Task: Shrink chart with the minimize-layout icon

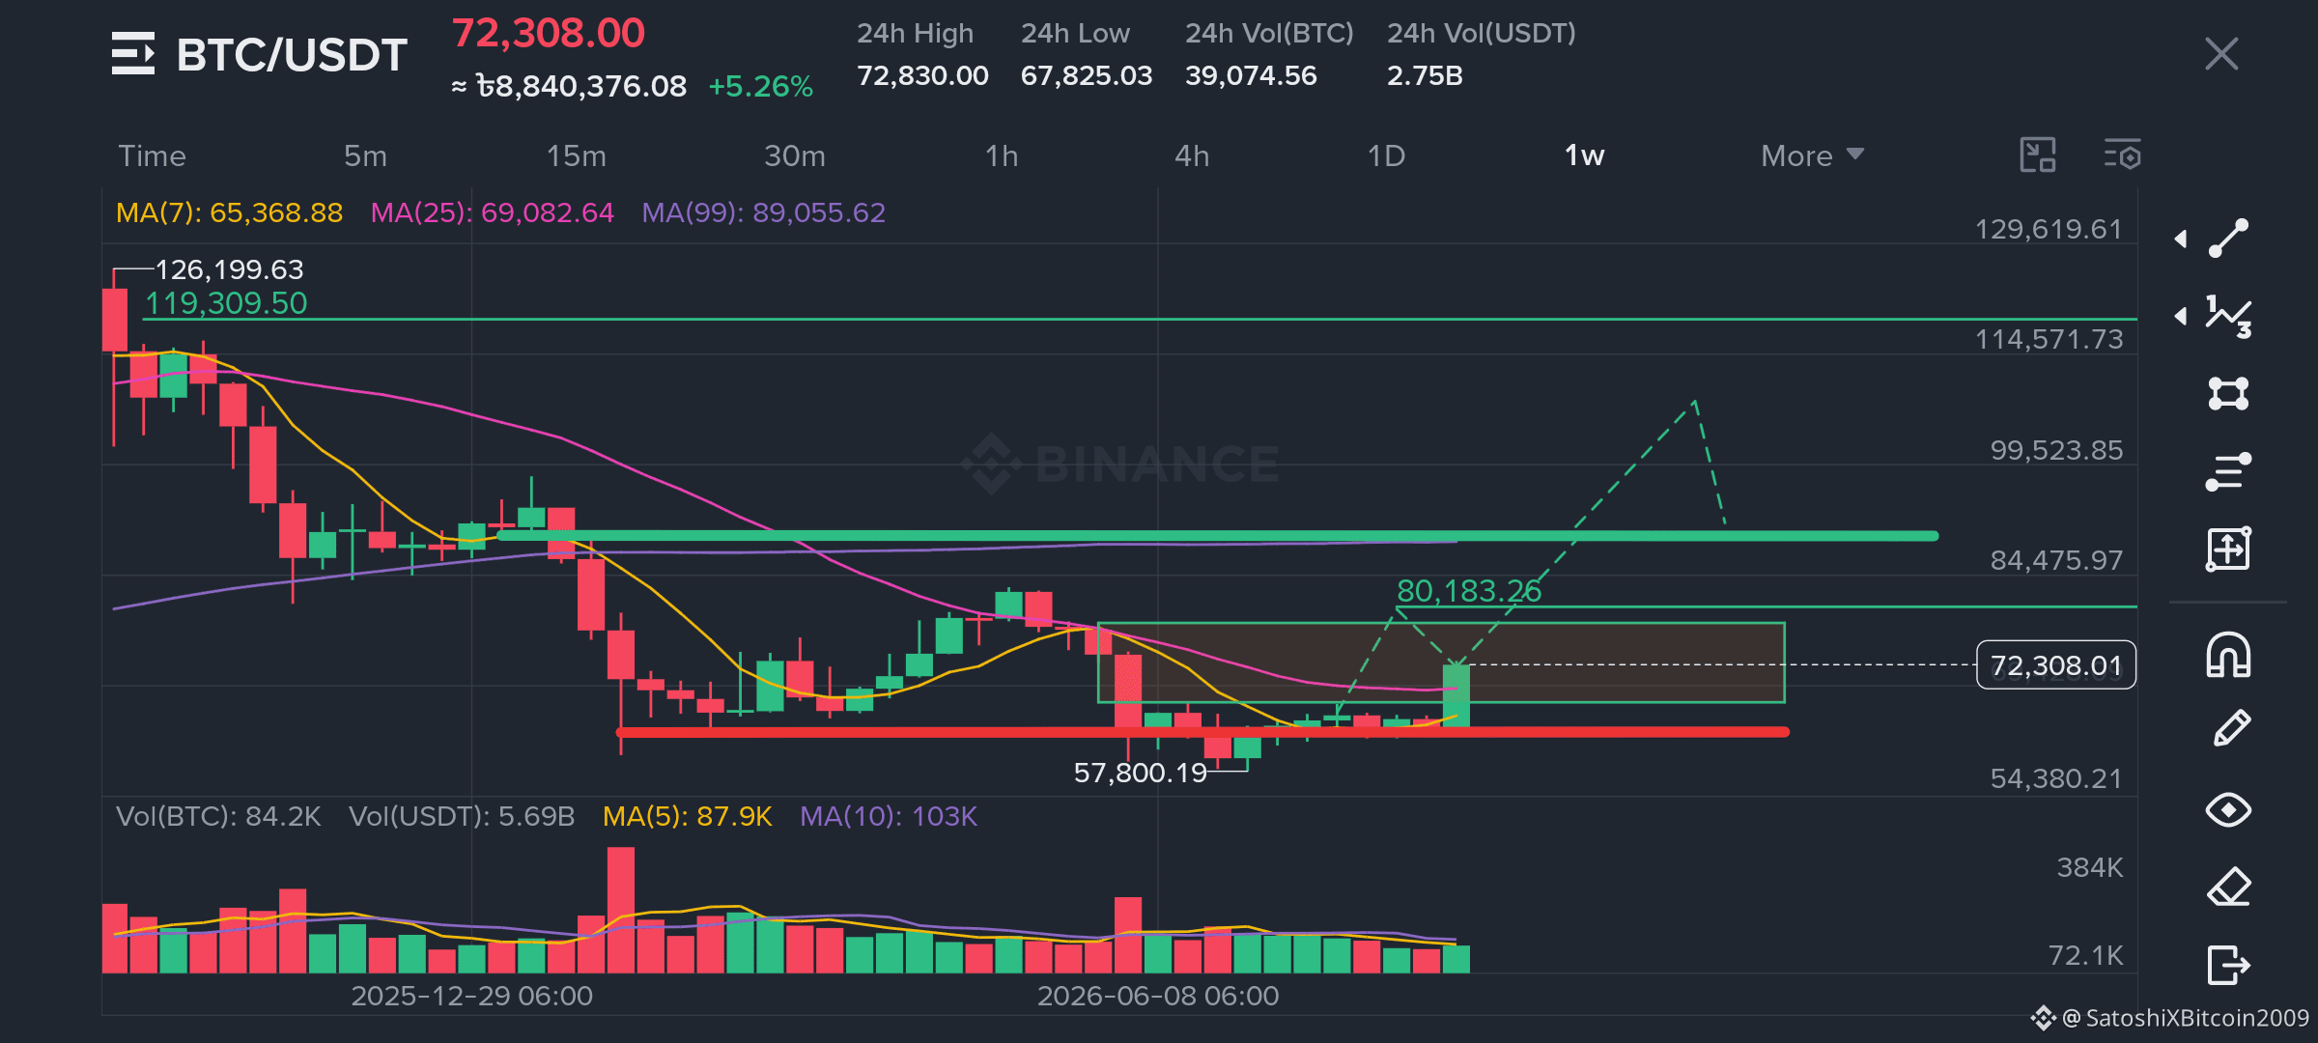Action: 2038,155
